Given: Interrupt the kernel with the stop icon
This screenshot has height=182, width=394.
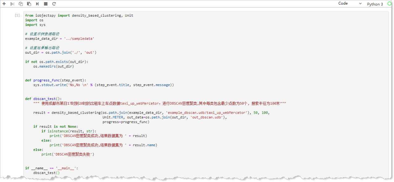Looking at the screenshot, I should (x=46, y=4).
